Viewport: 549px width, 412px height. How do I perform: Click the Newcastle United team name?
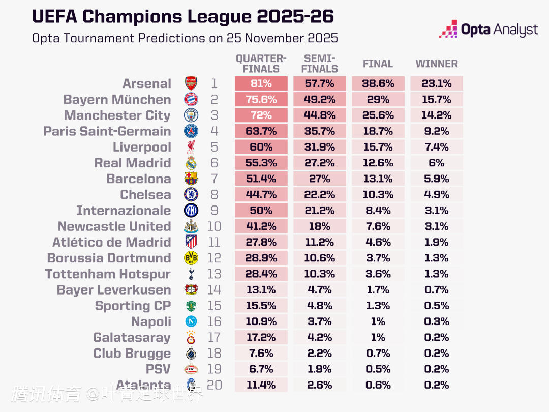pyautogui.click(x=114, y=226)
